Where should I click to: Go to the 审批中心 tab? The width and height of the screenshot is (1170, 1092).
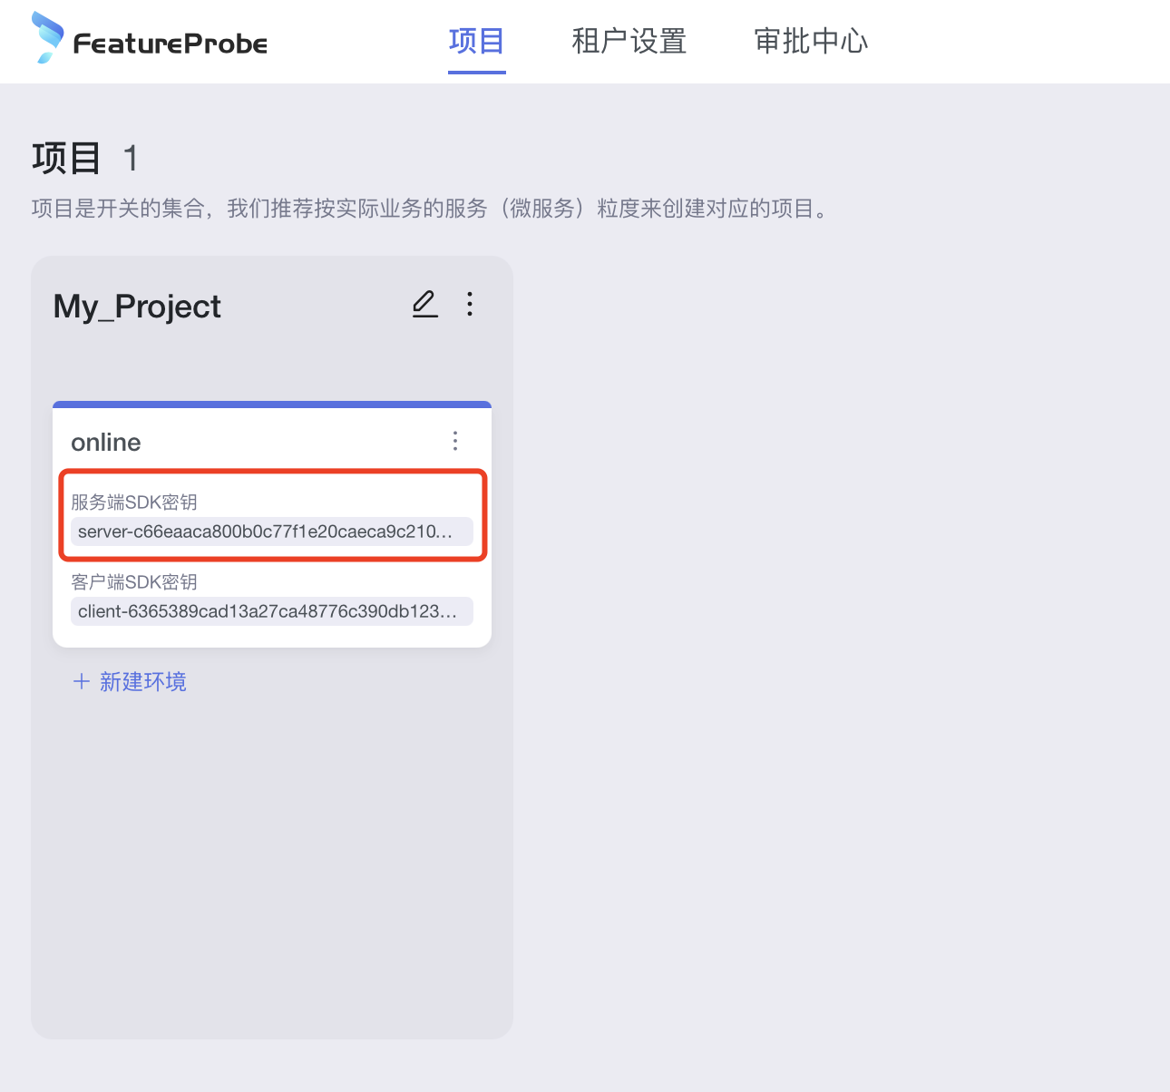click(x=811, y=42)
